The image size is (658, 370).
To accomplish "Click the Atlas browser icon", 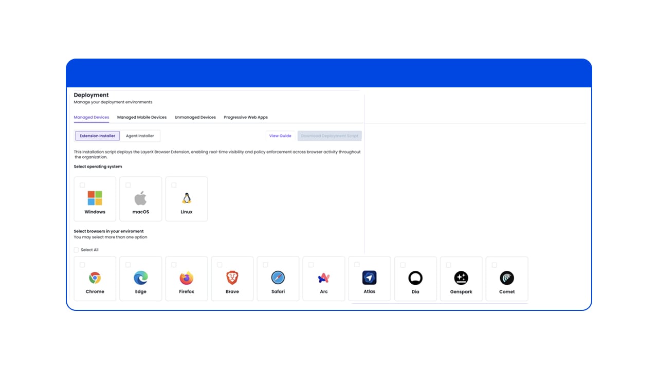I will point(370,278).
